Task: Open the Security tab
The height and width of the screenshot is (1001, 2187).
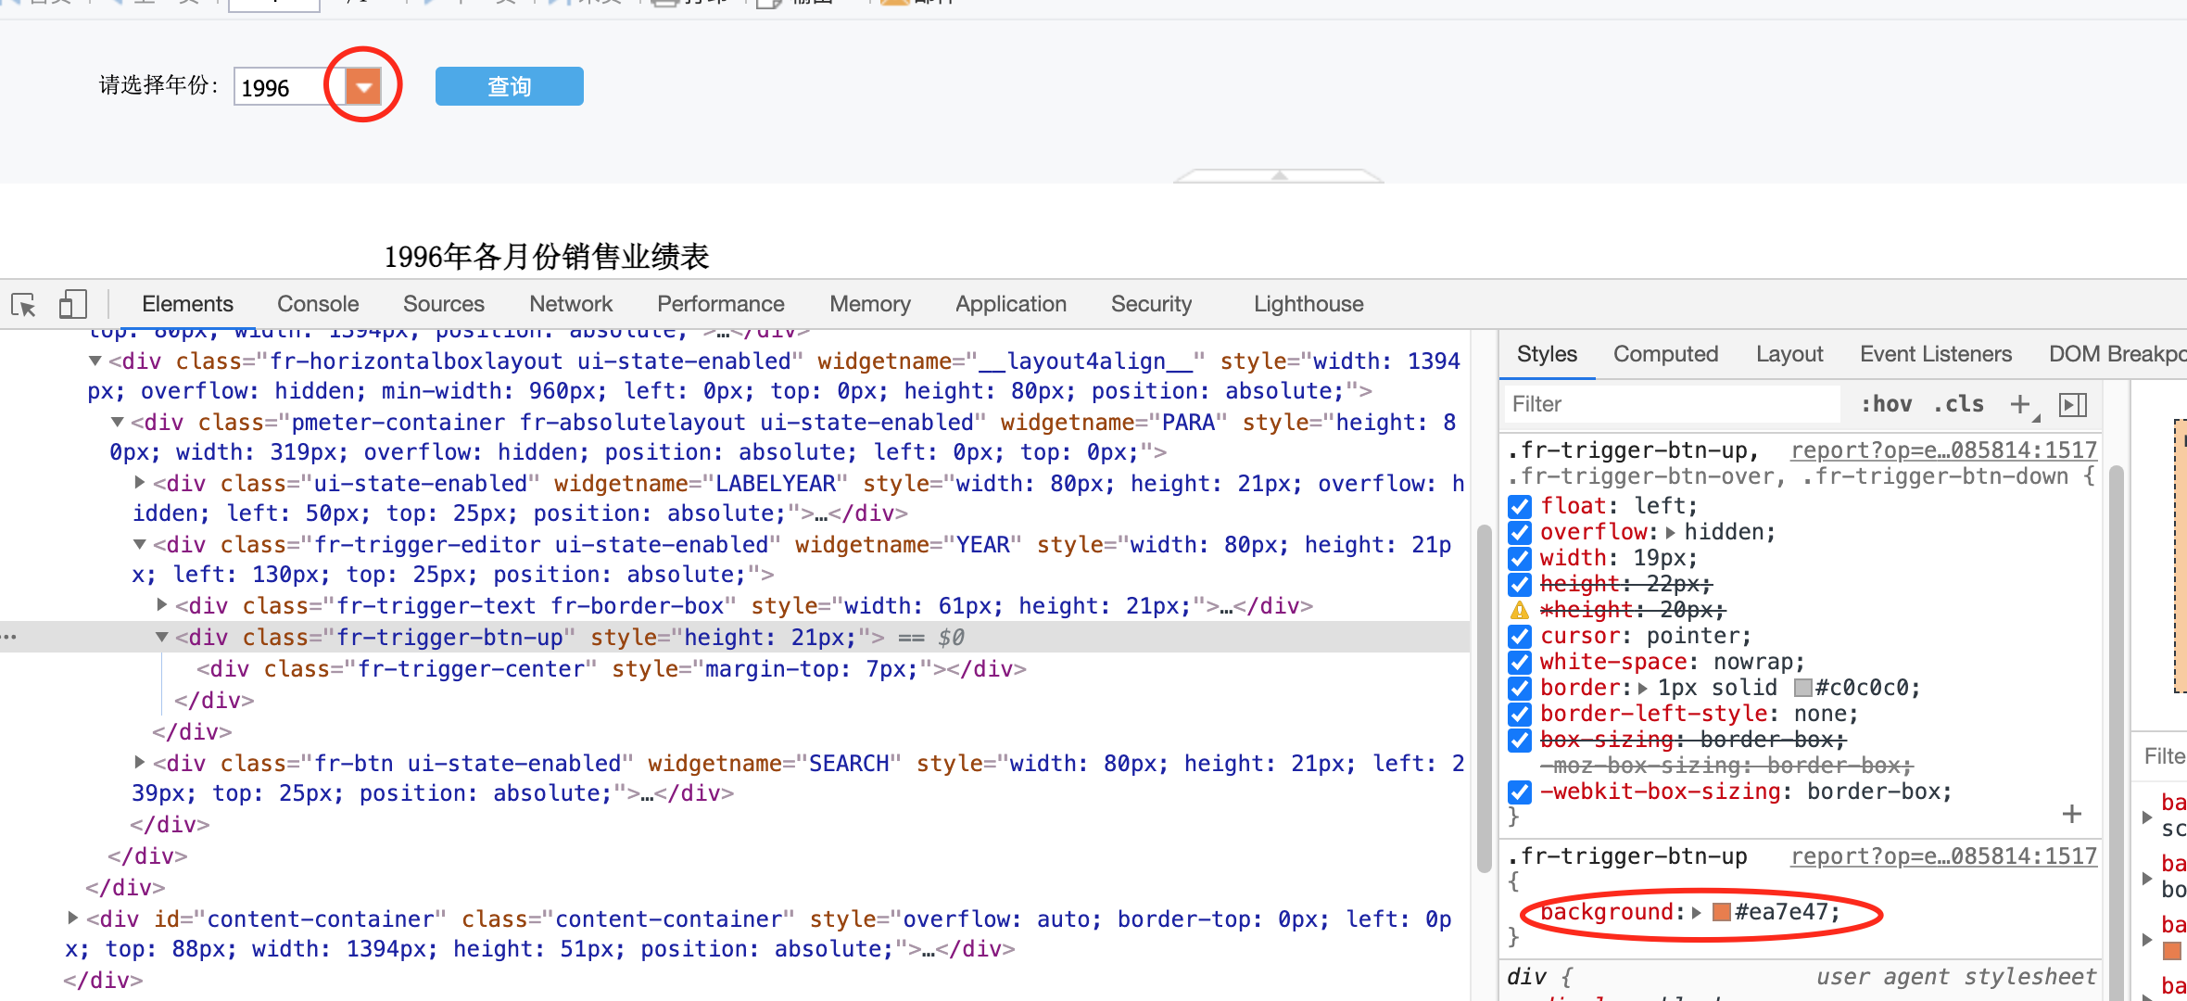Action: (x=1151, y=304)
